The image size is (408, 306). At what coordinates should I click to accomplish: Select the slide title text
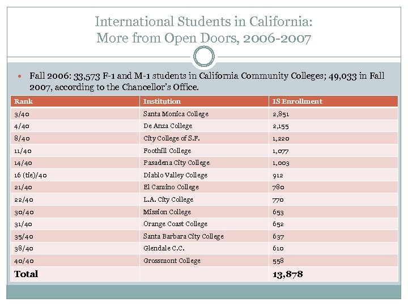(204, 30)
